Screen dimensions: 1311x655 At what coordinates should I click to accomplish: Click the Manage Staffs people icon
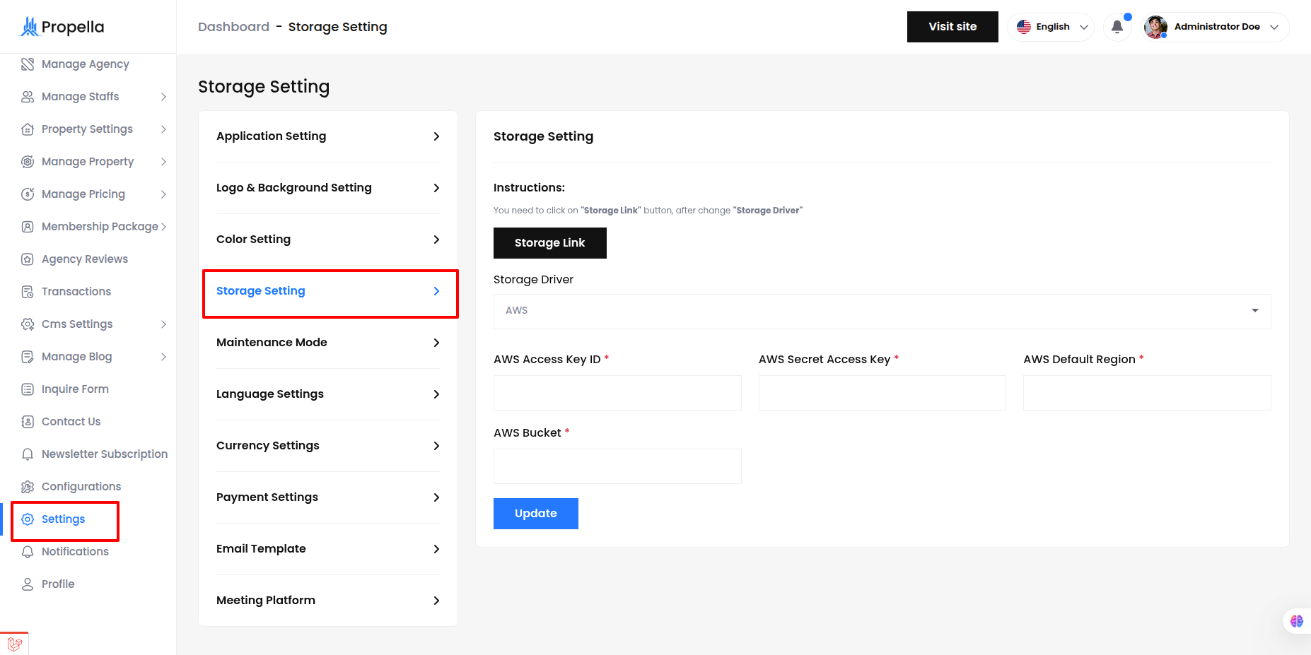tap(28, 97)
